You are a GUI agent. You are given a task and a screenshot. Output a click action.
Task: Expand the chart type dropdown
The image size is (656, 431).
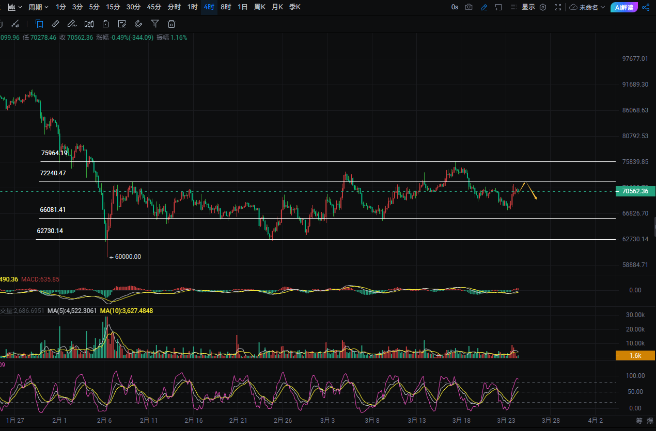point(14,7)
